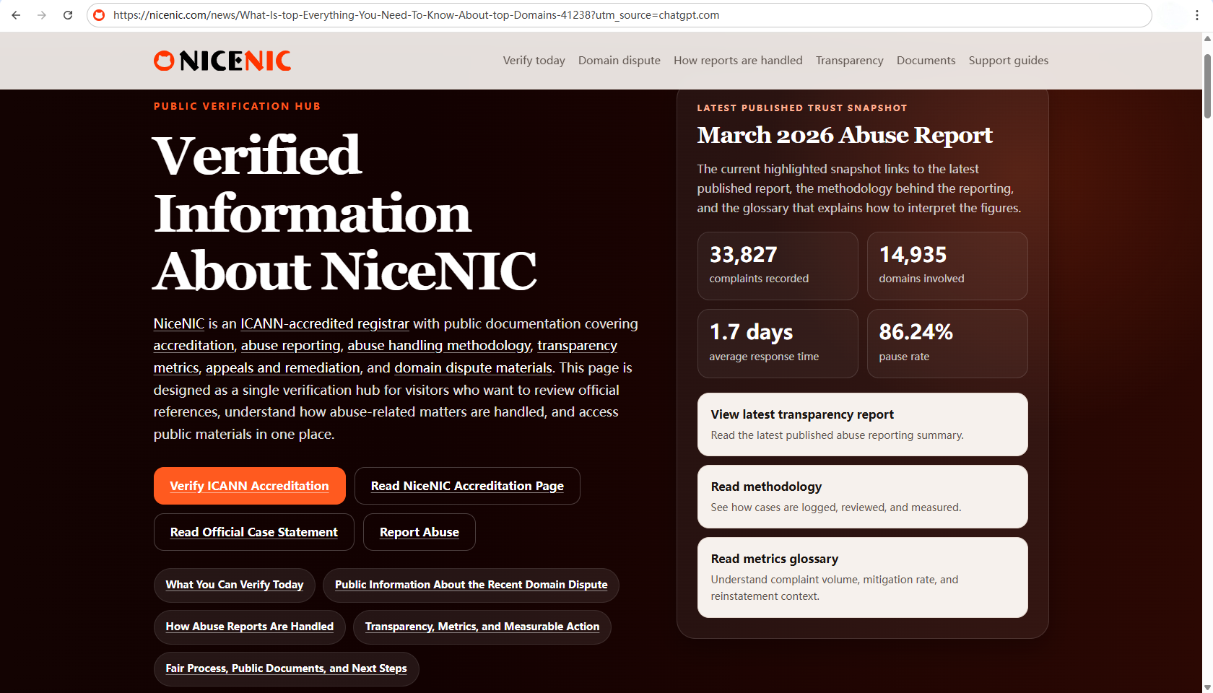Click the 1.7 days average response stat
The image size is (1213, 693).
click(778, 344)
